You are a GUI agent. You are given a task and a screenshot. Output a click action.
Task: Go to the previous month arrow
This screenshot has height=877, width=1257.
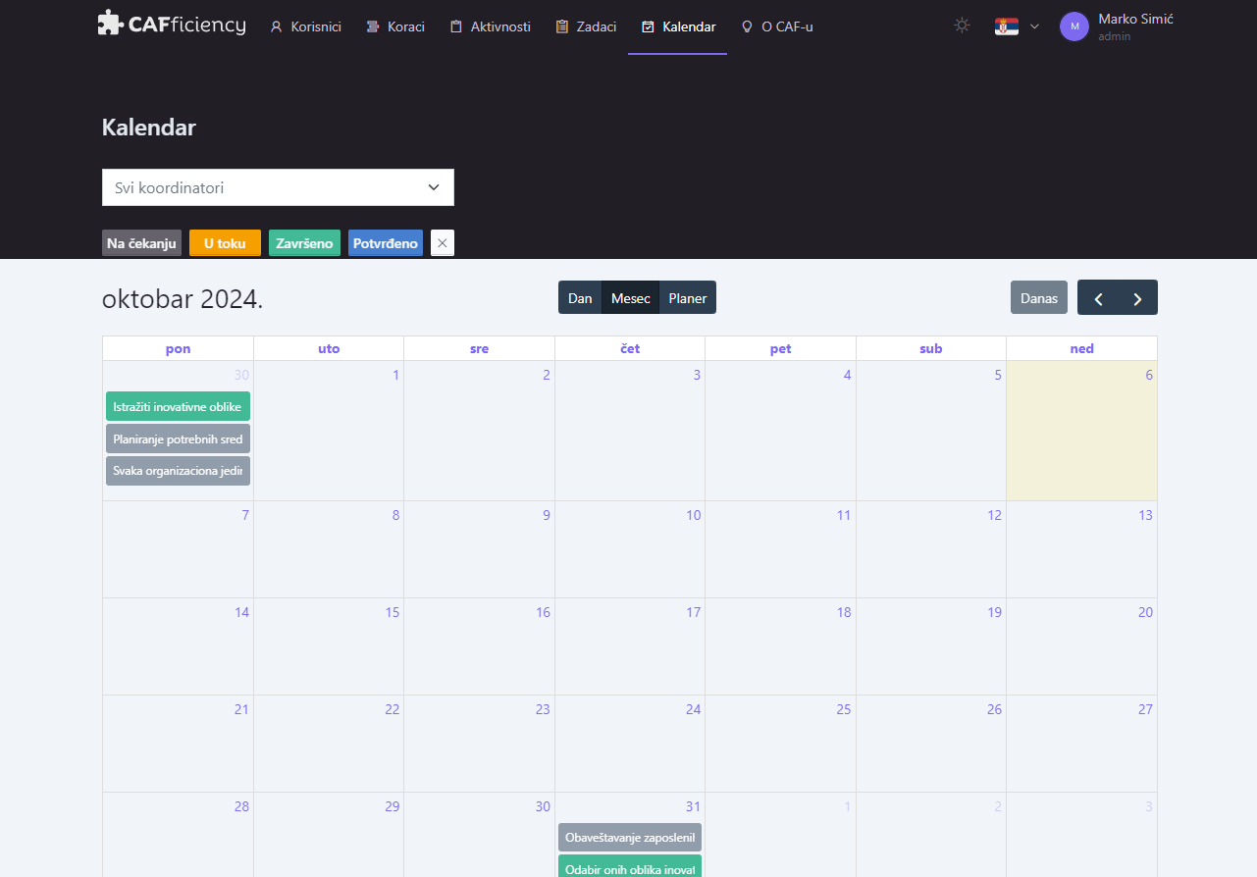tap(1098, 298)
